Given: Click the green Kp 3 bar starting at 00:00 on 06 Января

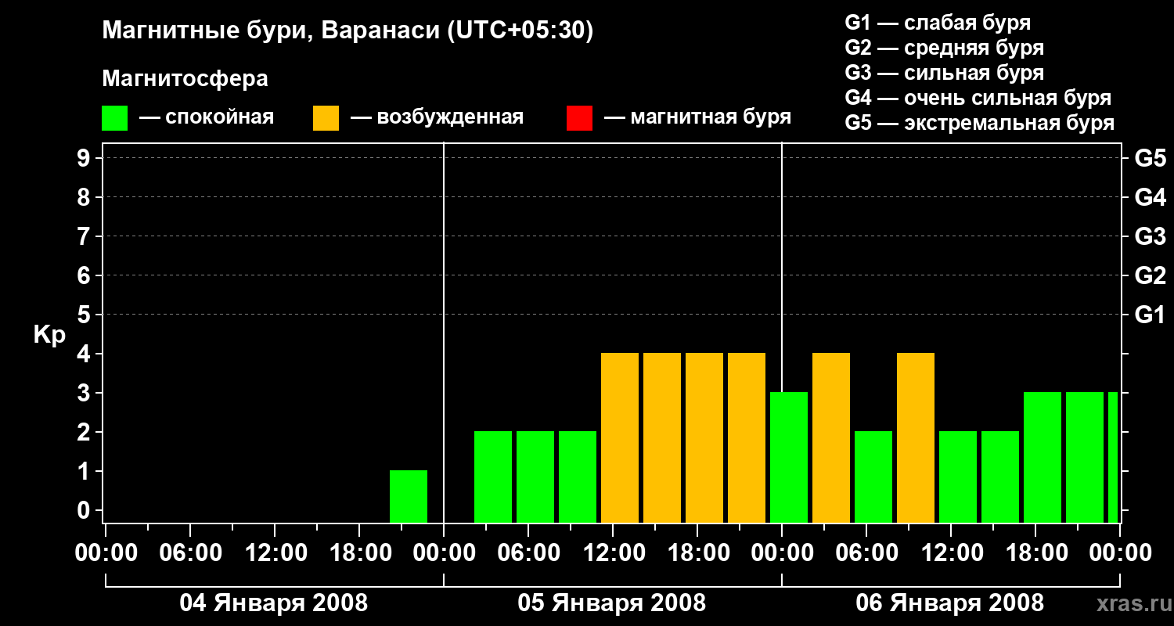Looking at the screenshot, I should coord(789,457).
